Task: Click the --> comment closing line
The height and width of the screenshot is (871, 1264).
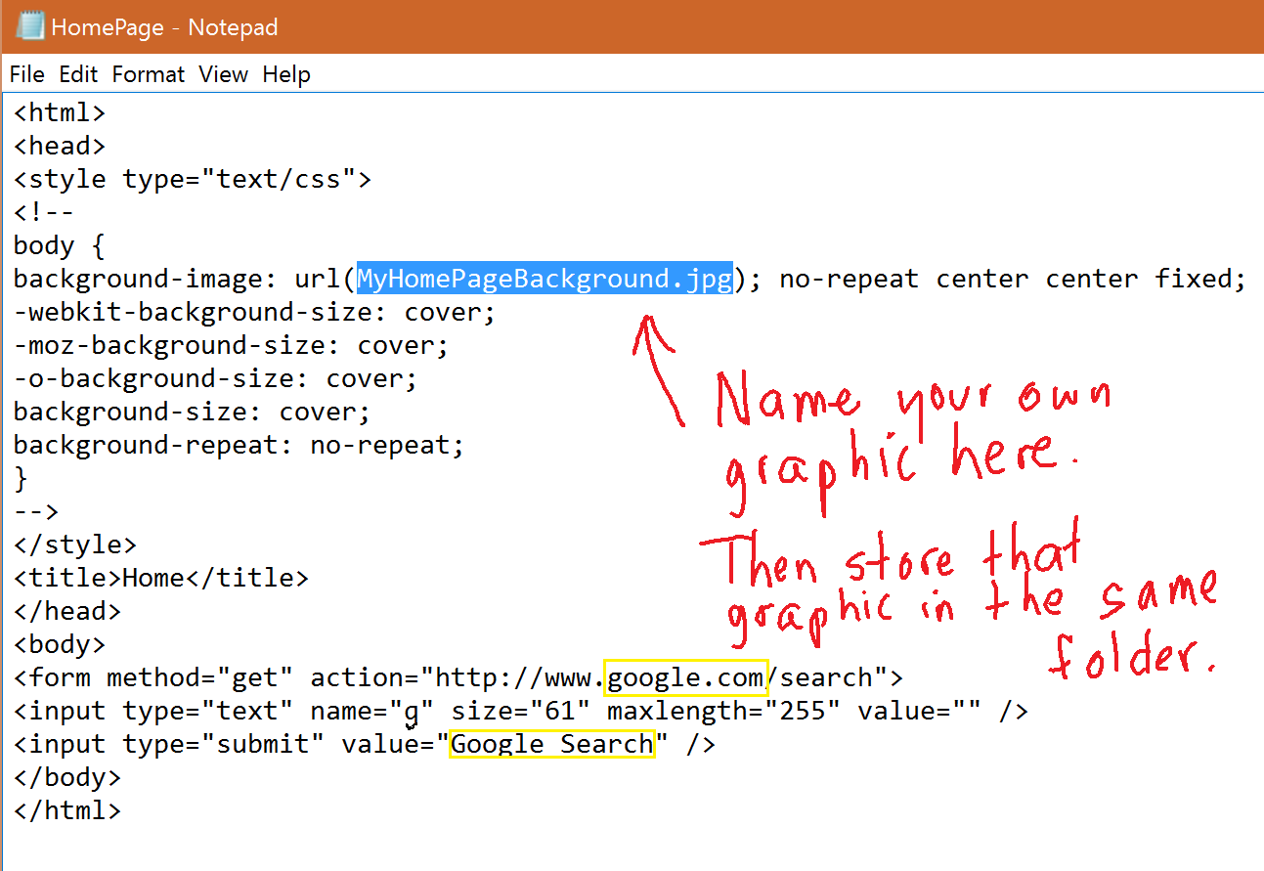Action: tap(36, 512)
